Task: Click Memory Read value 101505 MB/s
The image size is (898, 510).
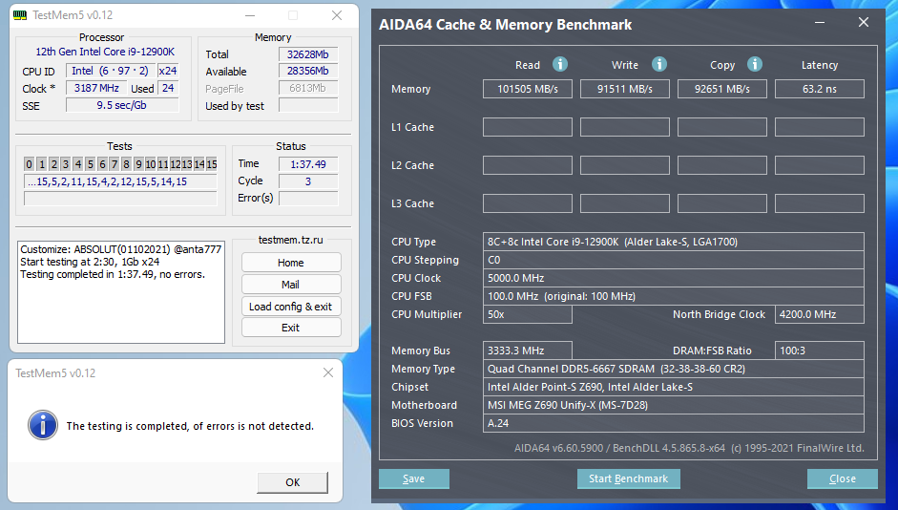Action: click(x=528, y=89)
